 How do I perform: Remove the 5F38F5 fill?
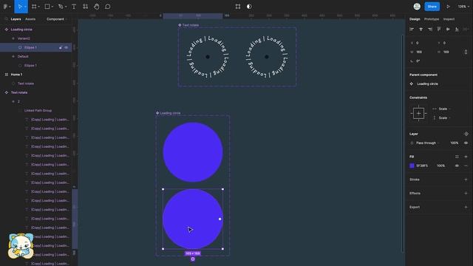(466, 166)
